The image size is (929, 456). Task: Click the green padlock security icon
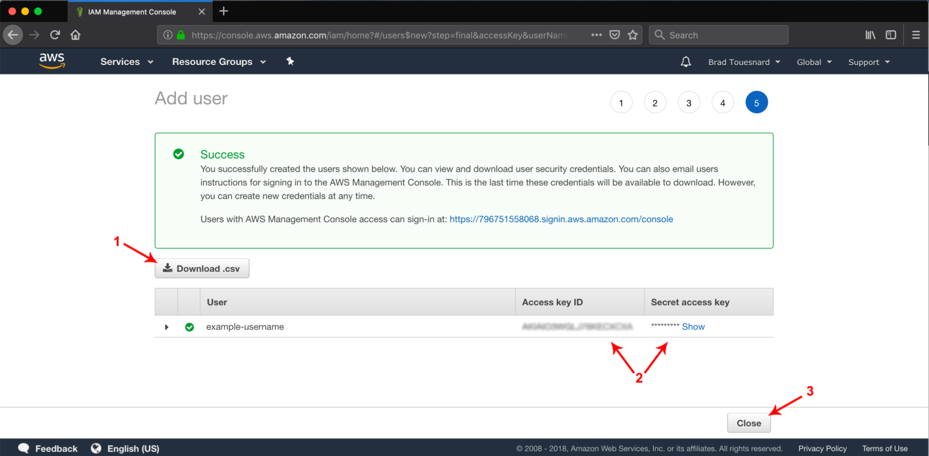click(x=180, y=35)
